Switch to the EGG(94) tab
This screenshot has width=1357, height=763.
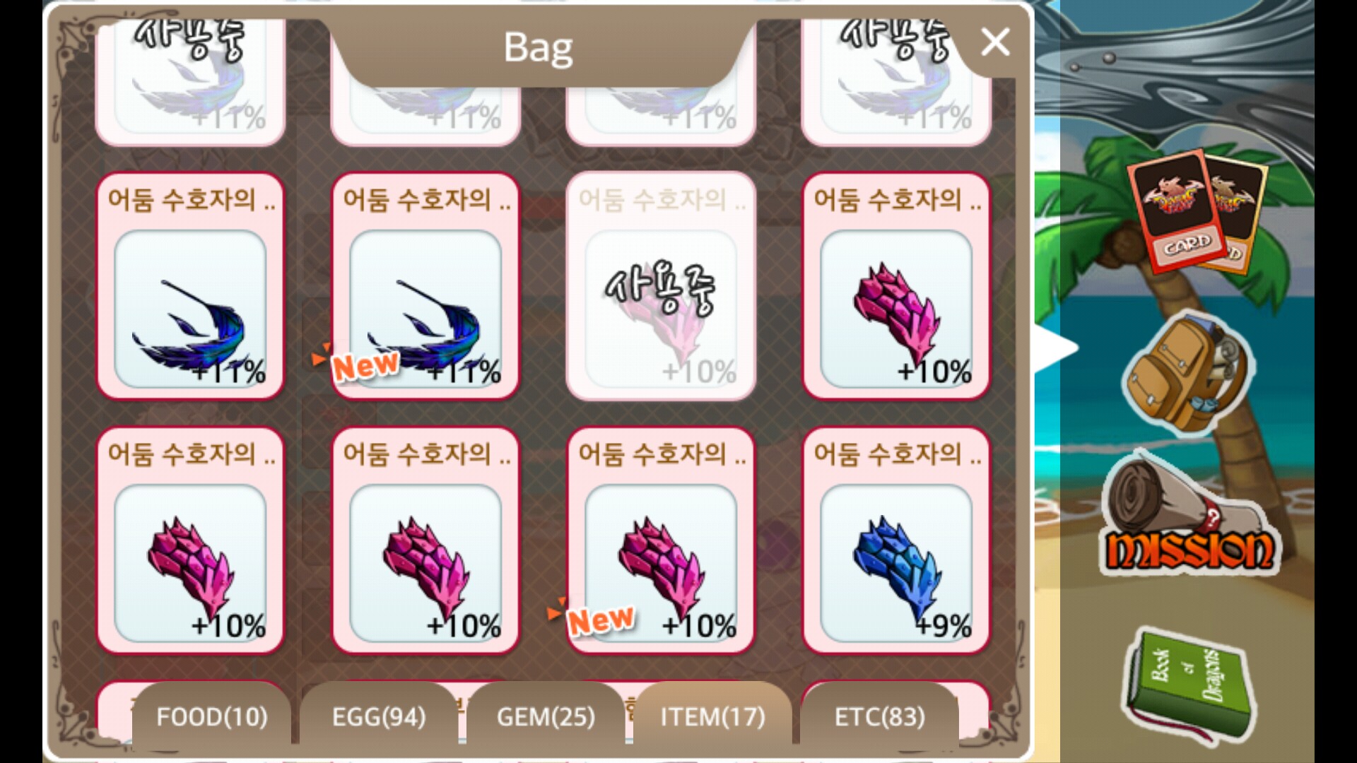click(x=379, y=716)
